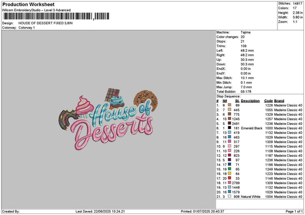
Task: Click the Max Jump value 7.0 mm
Action: (246, 87)
